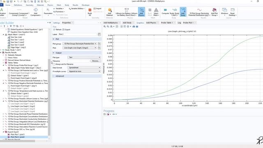
Task: Select Derived Values tree node
Action: point(18,60)
